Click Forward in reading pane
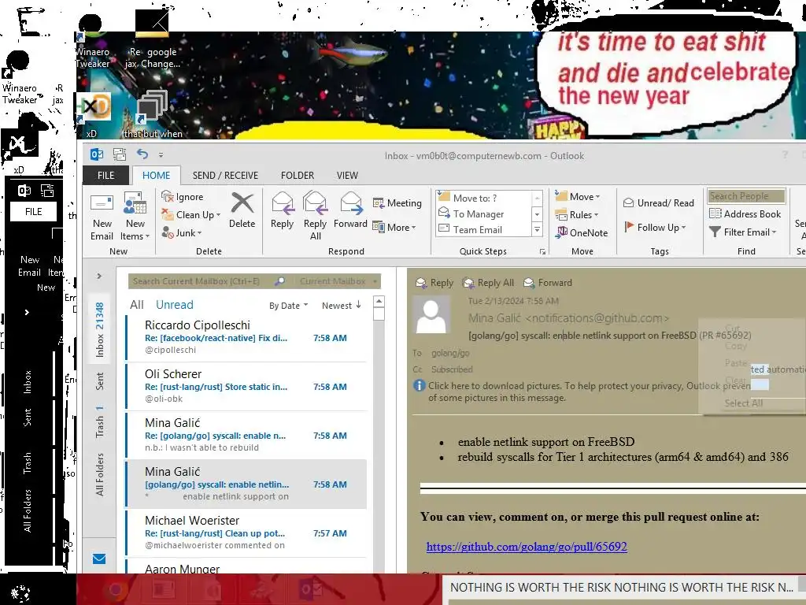This screenshot has width=806, height=605. pos(548,283)
